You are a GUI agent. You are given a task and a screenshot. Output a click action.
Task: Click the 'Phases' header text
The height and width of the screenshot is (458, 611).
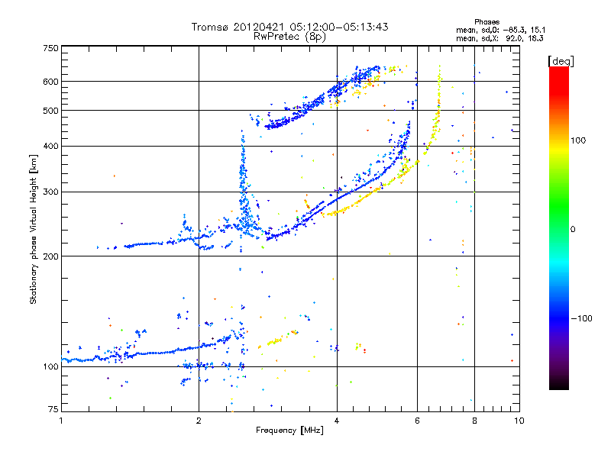pyautogui.click(x=487, y=22)
